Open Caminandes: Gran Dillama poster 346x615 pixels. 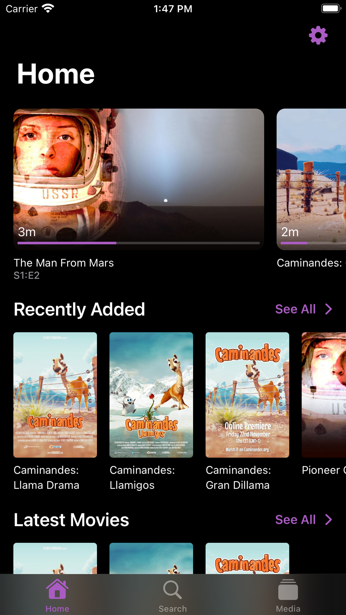click(x=247, y=395)
